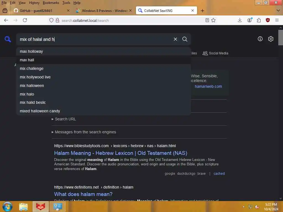Bookmark this page with the star
This screenshot has height=212, width=283.
tap(213, 20)
